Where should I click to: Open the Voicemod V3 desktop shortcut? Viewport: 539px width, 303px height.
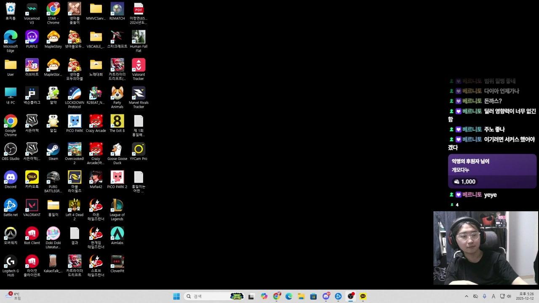pyautogui.click(x=32, y=9)
